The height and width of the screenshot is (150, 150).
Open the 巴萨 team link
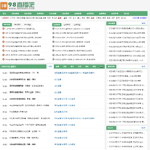point(113,18)
